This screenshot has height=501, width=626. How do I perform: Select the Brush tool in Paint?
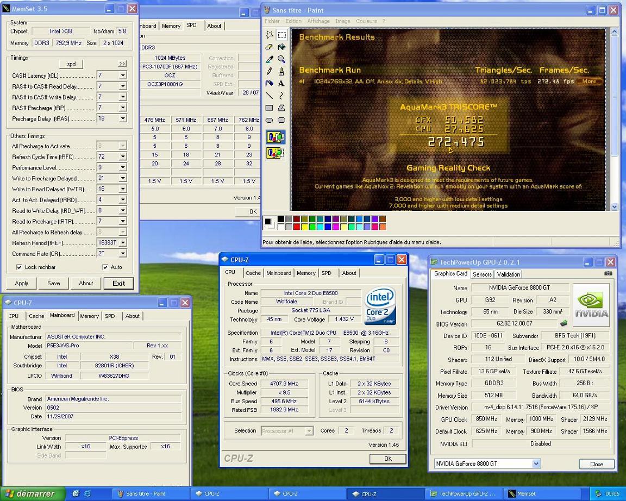click(x=281, y=72)
